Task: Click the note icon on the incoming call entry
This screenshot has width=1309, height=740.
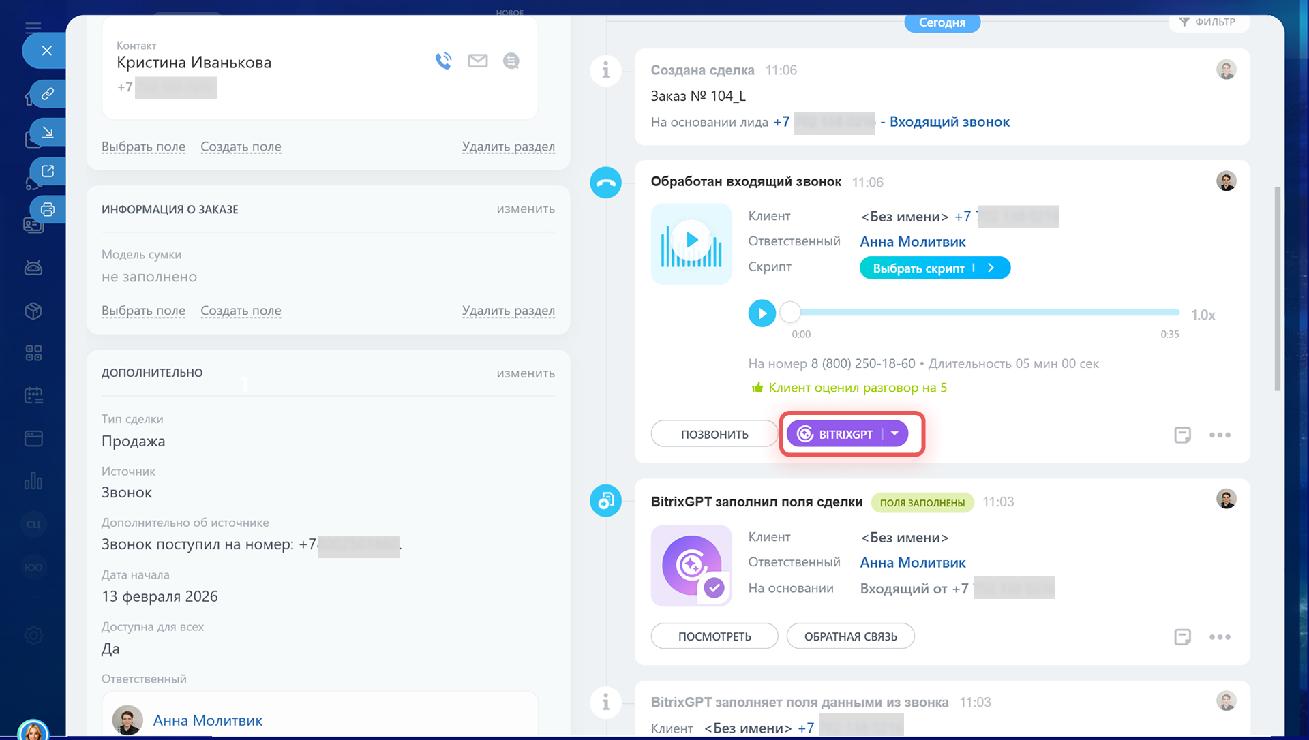Action: 1182,435
